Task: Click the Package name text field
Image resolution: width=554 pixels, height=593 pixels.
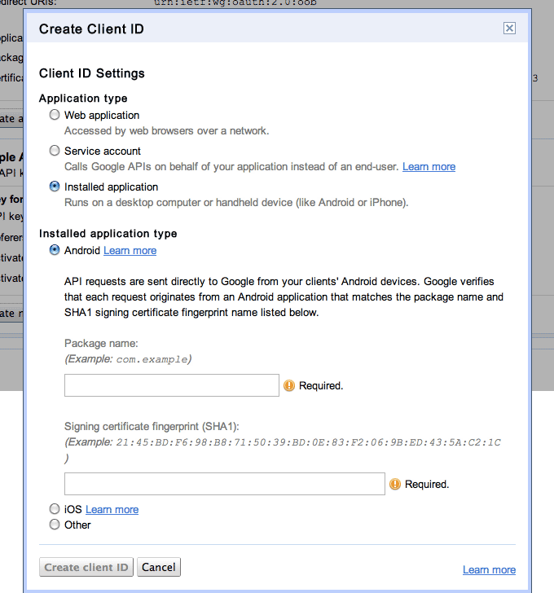Action: (x=172, y=385)
